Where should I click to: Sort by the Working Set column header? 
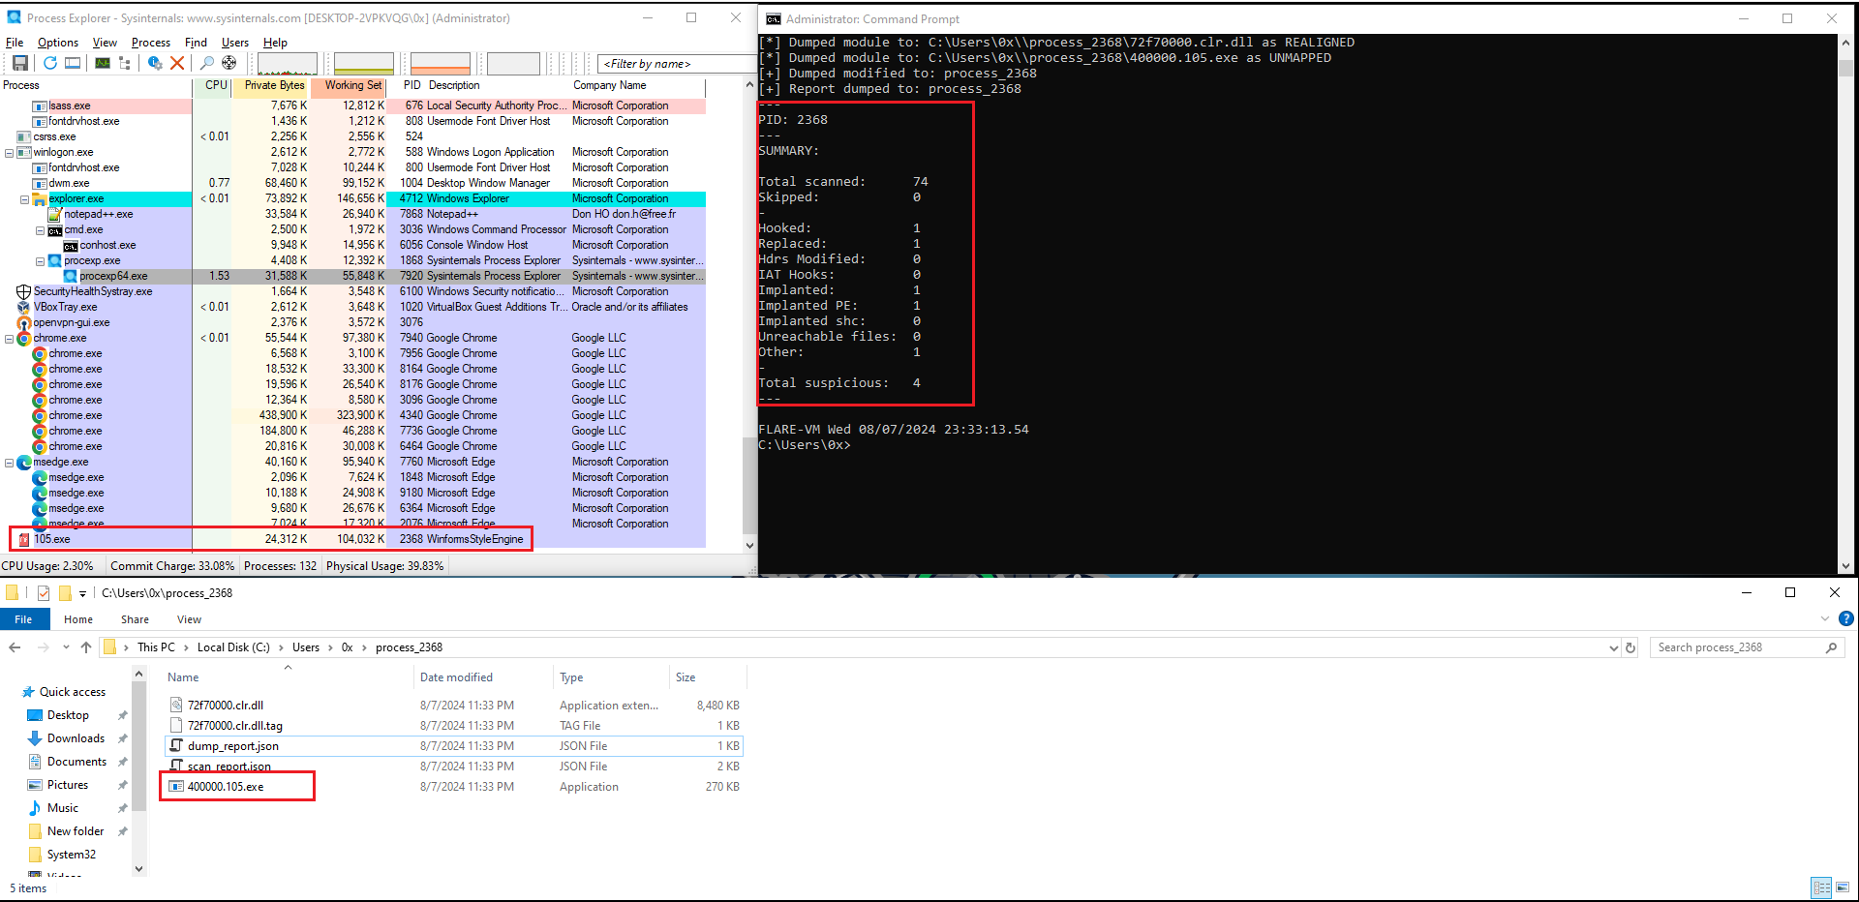(x=352, y=85)
